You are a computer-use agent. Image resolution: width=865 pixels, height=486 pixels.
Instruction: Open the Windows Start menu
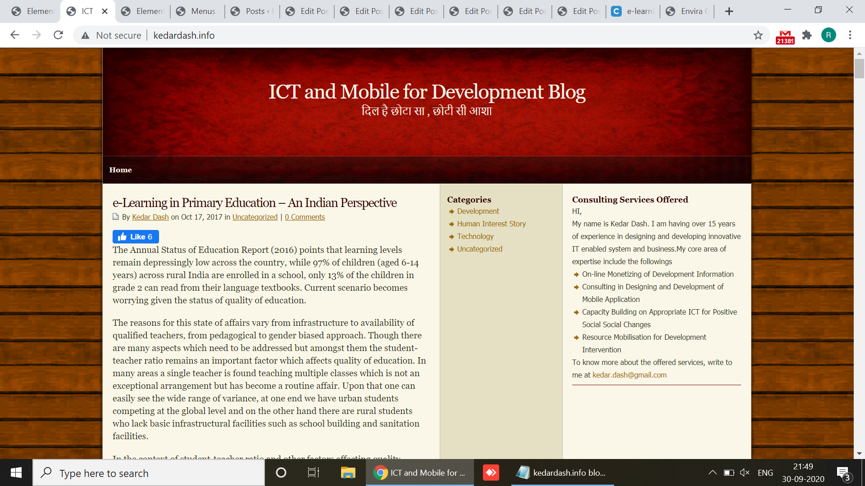click(x=16, y=472)
